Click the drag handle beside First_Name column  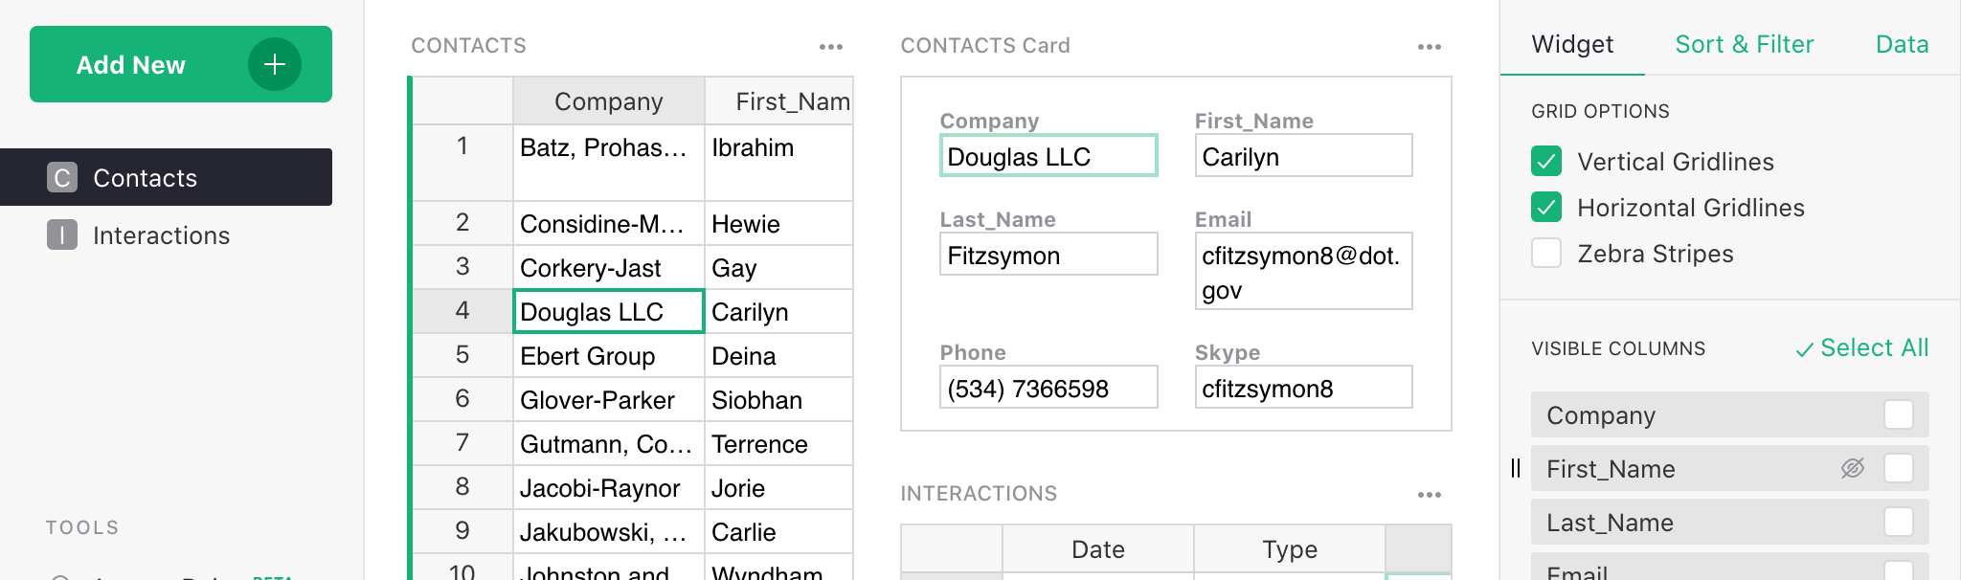tap(1516, 468)
